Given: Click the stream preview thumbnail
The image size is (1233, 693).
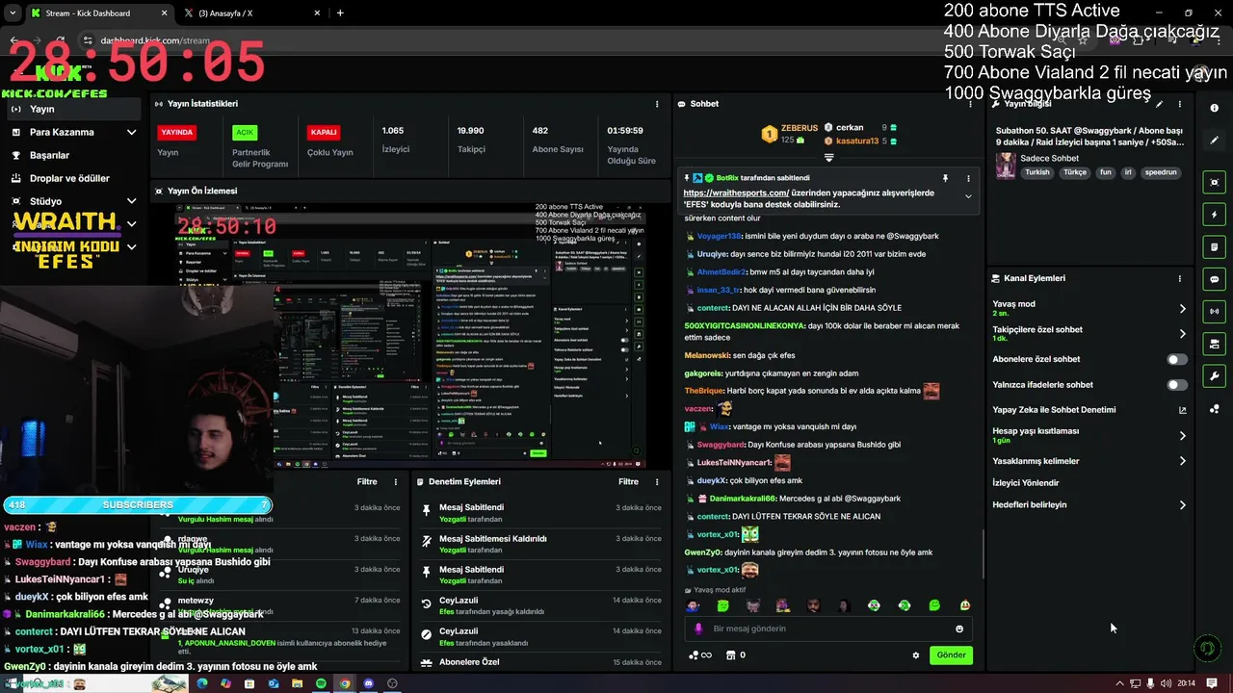Looking at the screenshot, I should [x=412, y=334].
